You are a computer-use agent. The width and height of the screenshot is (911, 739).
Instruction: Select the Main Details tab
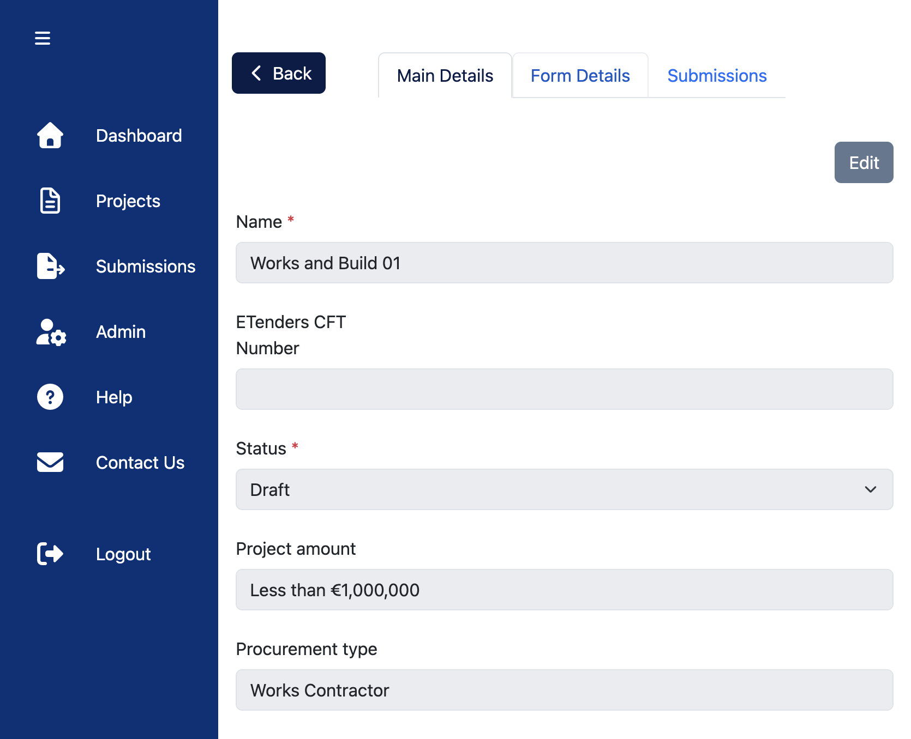(x=445, y=76)
